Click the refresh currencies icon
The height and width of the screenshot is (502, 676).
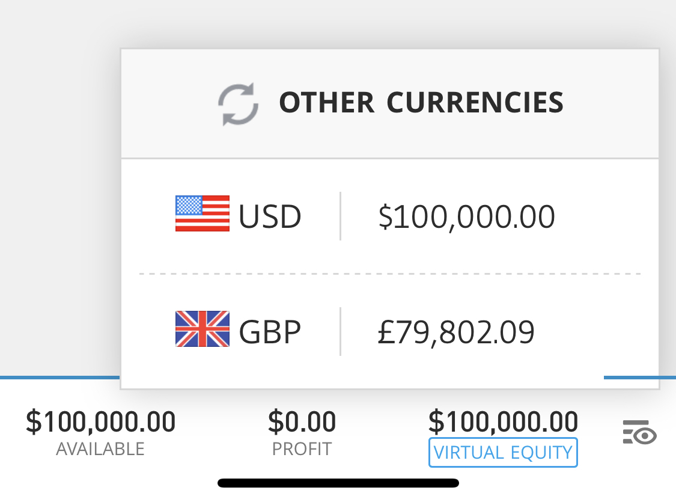click(x=238, y=104)
